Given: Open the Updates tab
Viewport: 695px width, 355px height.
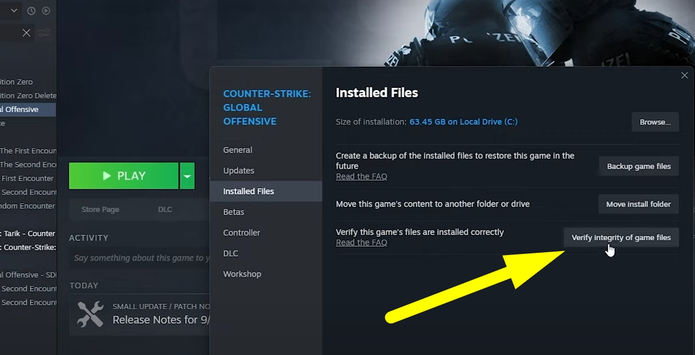Looking at the screenshot, I should 239,171.
